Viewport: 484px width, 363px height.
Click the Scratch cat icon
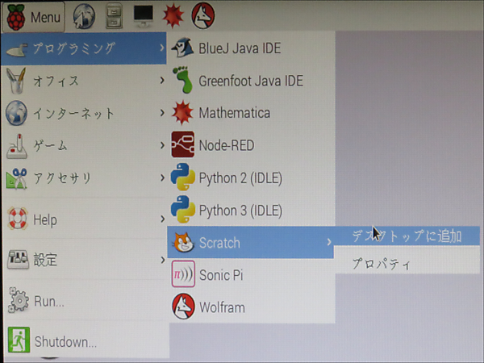click(184, 242)
